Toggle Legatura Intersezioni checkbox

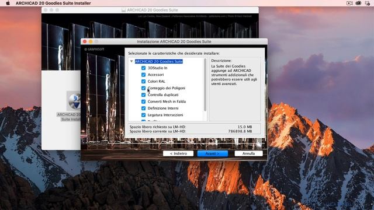click(143, 115)
